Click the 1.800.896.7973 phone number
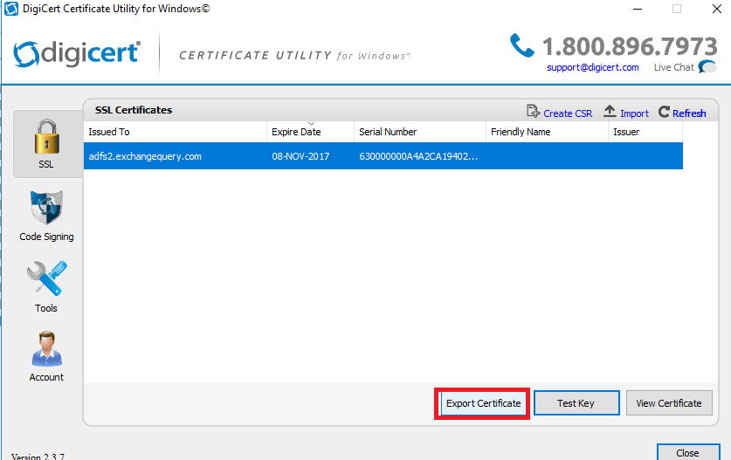731x460 pixels. 630,46
